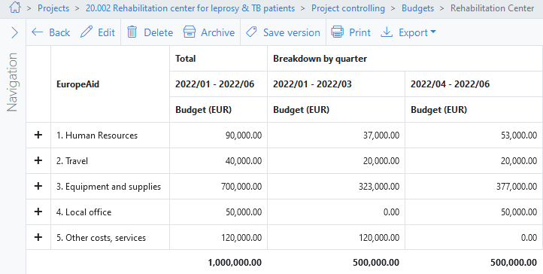Expand the 5. Other costs, services row
Screen dimensions: 543x274
(x=38, y=238)
